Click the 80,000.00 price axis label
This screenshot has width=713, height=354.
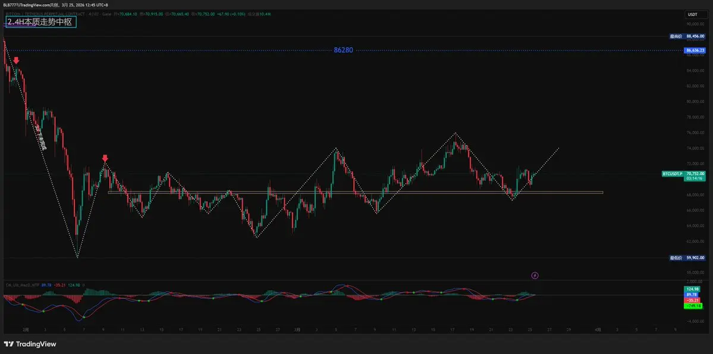(696, 102)
